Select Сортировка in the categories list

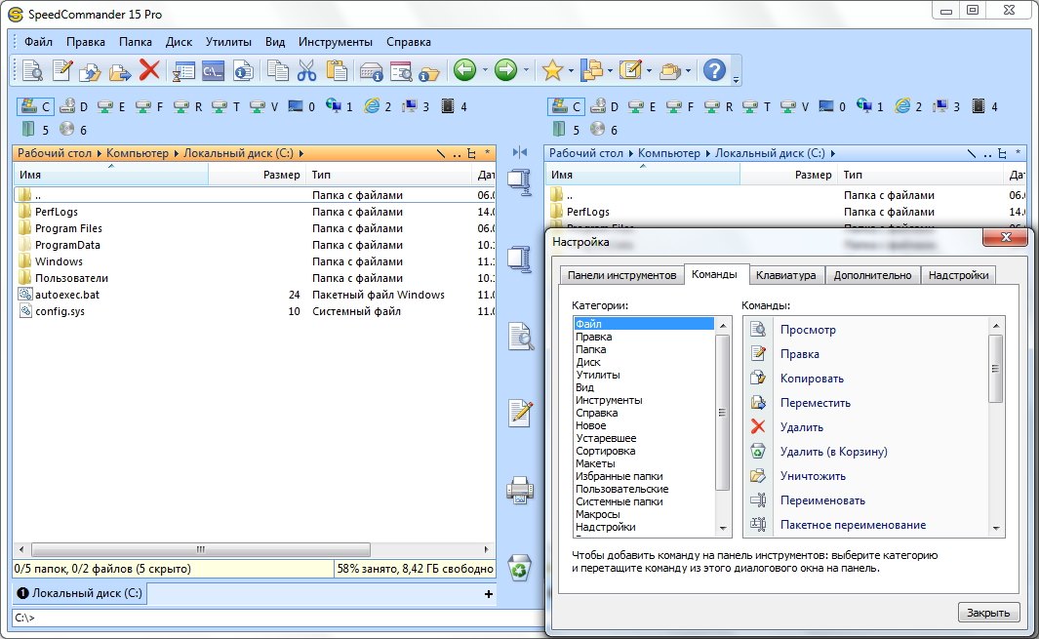[605, 451]
